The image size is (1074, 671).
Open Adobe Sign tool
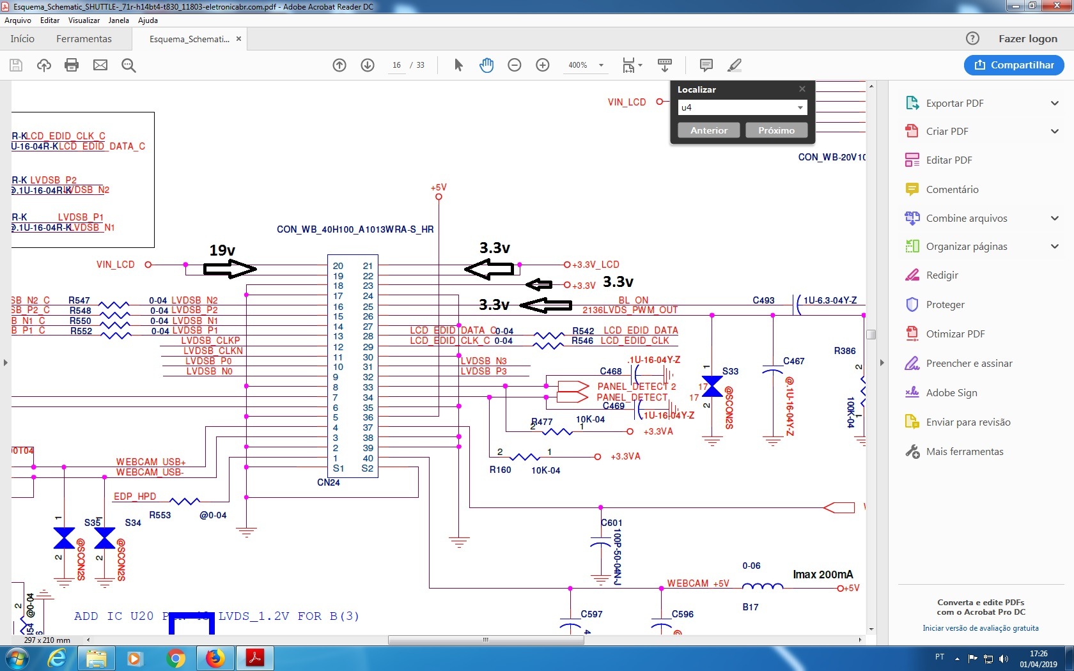951,392
